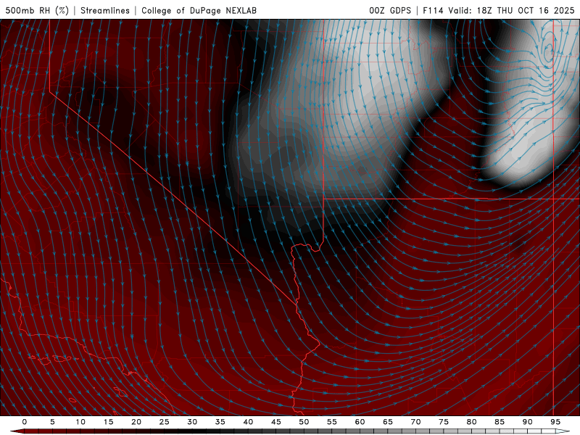Click the '85' value on colorbar scale

pos(500,422)
